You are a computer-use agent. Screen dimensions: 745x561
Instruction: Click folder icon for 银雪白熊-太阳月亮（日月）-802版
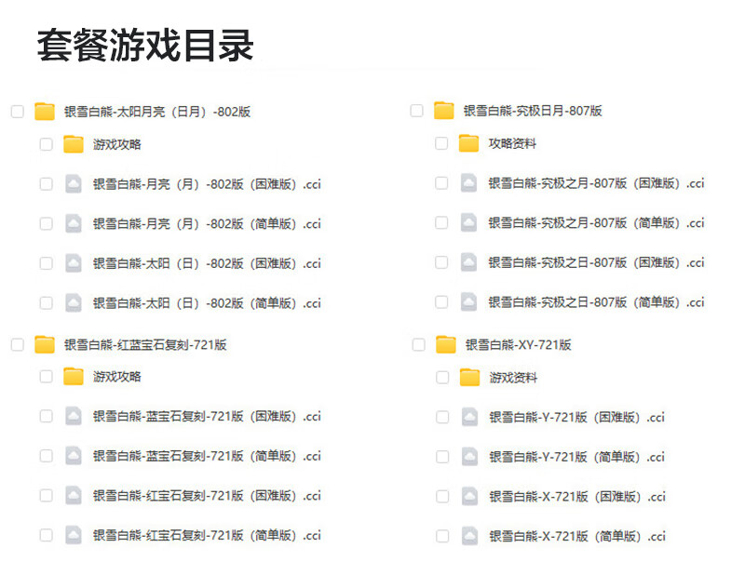(x=45, y=112)
